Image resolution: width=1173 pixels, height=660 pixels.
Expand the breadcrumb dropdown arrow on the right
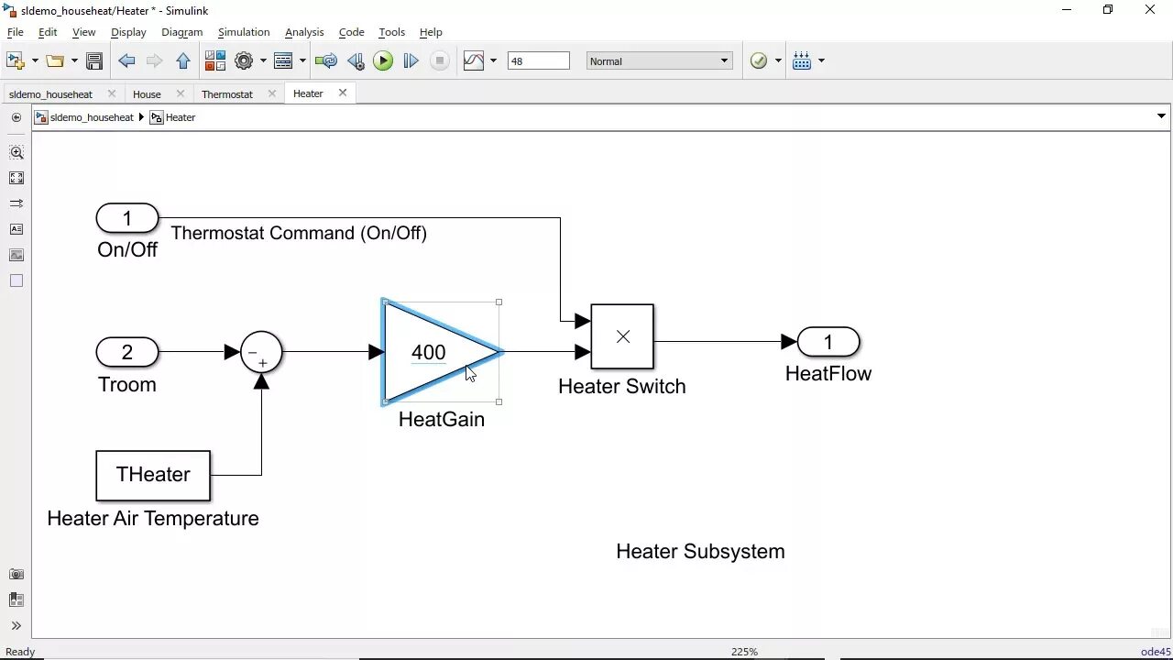tap(1160, 116)
